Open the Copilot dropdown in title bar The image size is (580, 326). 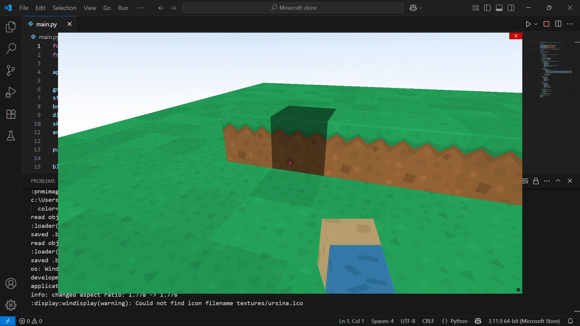pyautogui.click(x=416, y=8)
